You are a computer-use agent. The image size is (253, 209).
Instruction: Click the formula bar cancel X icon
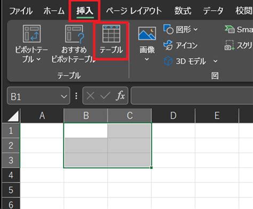click(90, 96)
